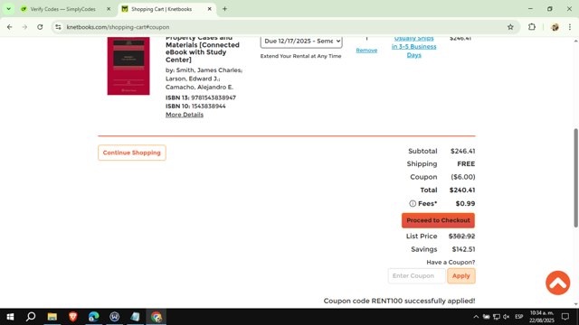Open the Windows Start menu
Viewport: 579px width, 325px height.
pos(10,317)
